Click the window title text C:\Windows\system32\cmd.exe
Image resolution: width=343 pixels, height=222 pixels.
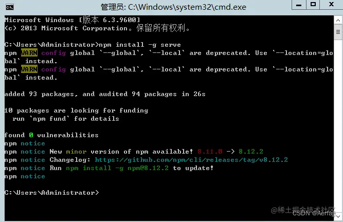(187, 7)
